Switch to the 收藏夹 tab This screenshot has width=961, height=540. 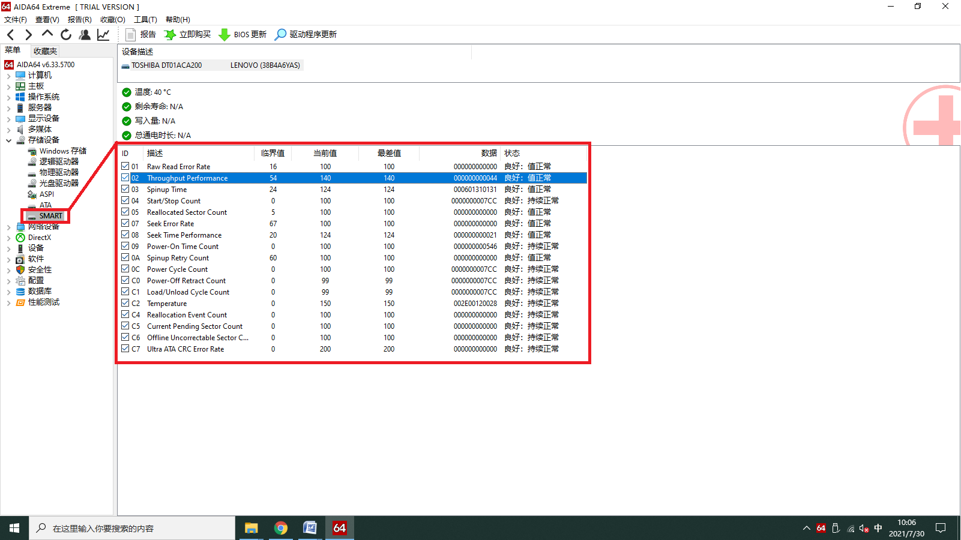[45, 51]
